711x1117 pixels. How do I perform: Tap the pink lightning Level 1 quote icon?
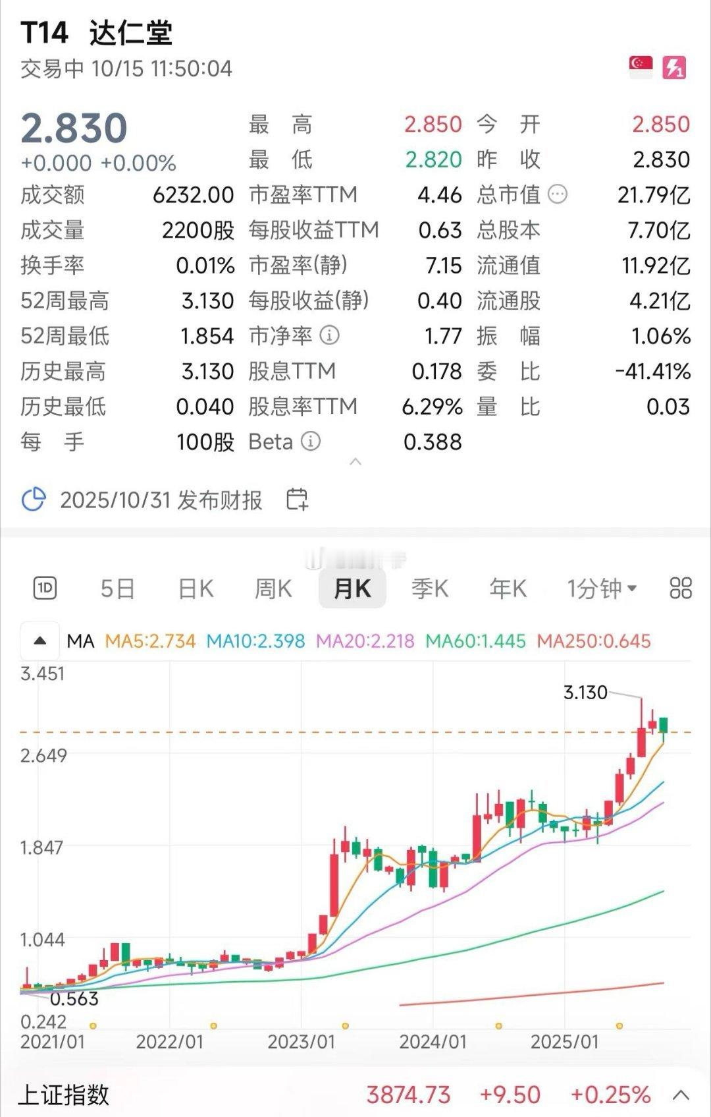[674, 67]
